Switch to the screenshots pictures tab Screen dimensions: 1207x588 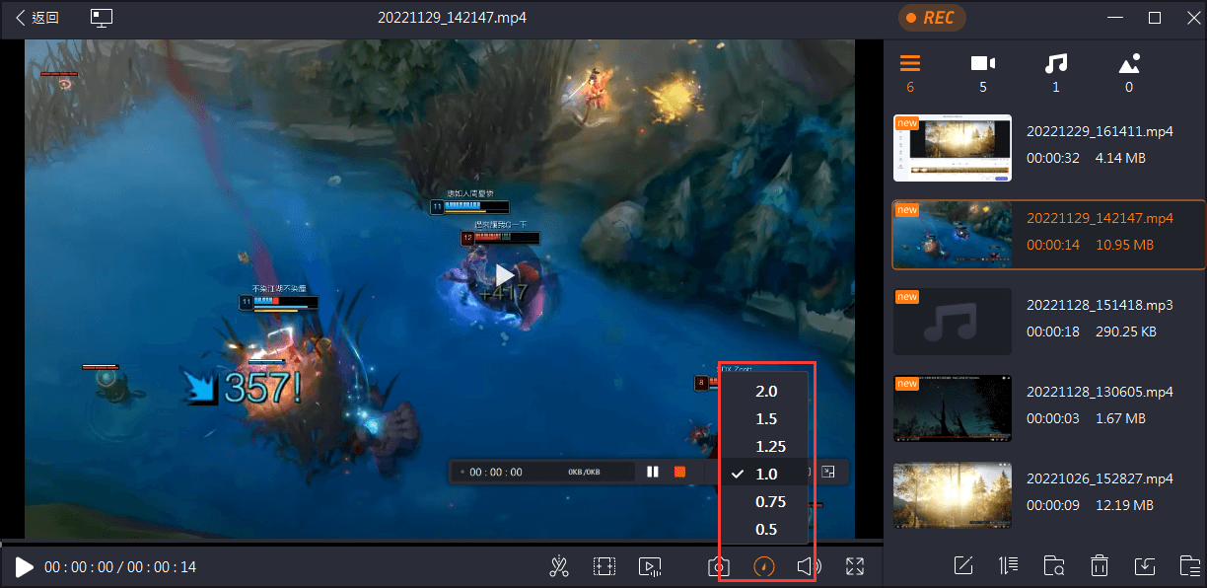coord(1129,74)
